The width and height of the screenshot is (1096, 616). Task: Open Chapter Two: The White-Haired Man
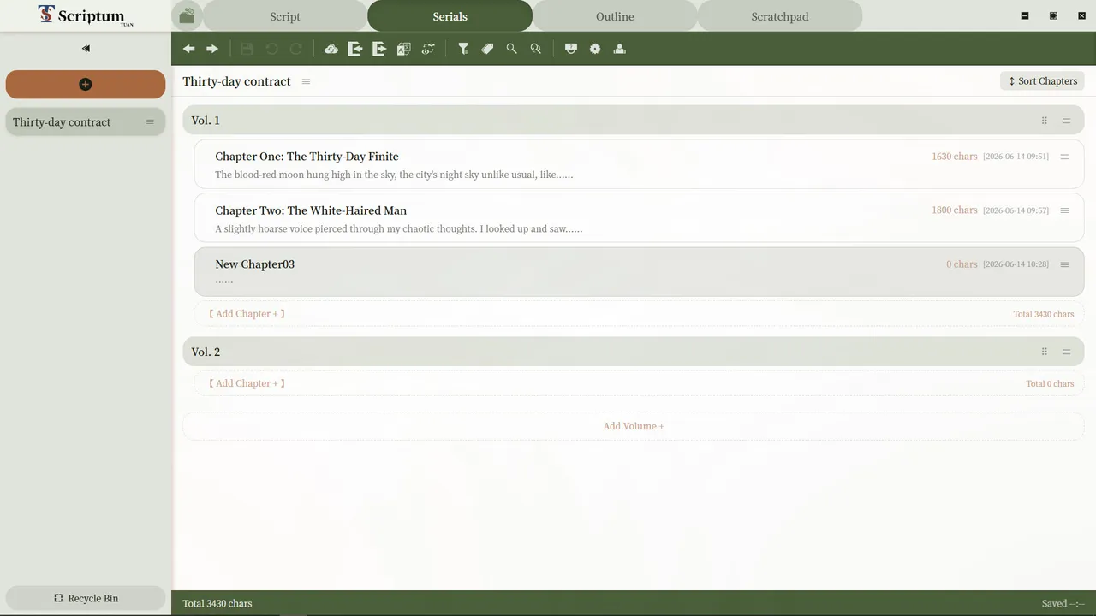639,218
